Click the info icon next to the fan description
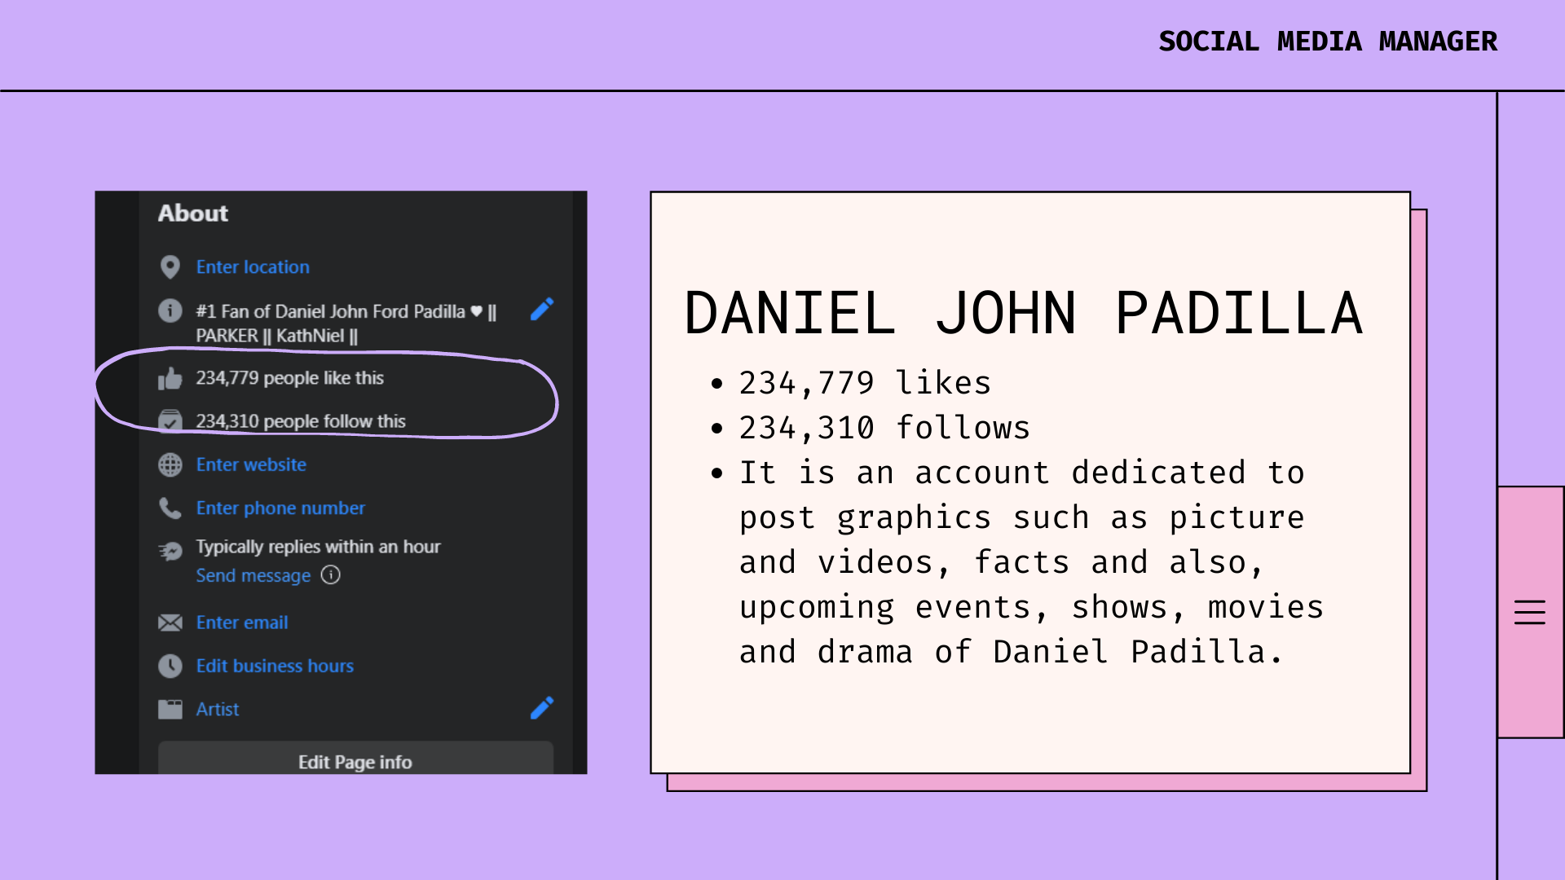Image resolution: width=1565 pixels, height=880 pixels. click(170, 310)
